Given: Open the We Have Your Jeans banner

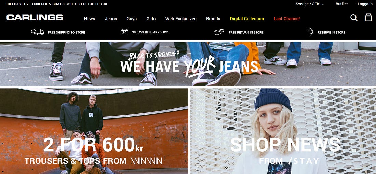Looking at the screenshot, I should coord(188,64).
